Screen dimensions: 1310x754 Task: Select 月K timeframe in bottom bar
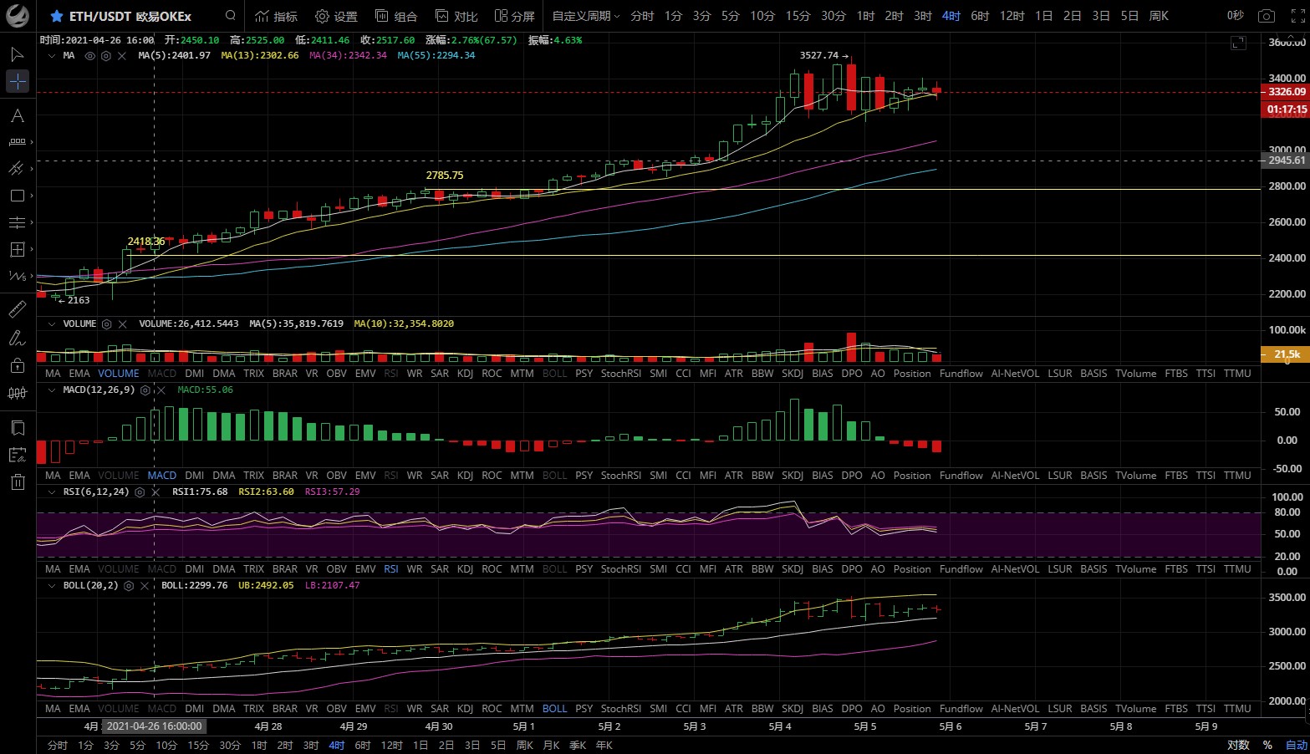pyautogui.click(x=551, y=745)
